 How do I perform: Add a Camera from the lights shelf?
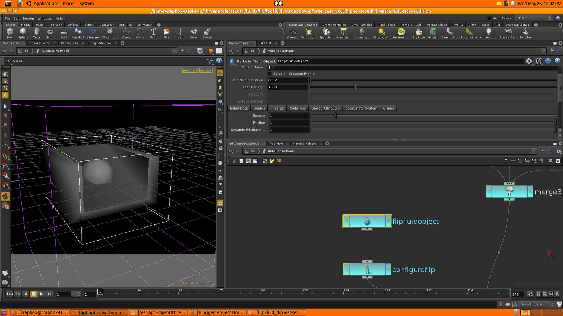(x=293, y=33)
